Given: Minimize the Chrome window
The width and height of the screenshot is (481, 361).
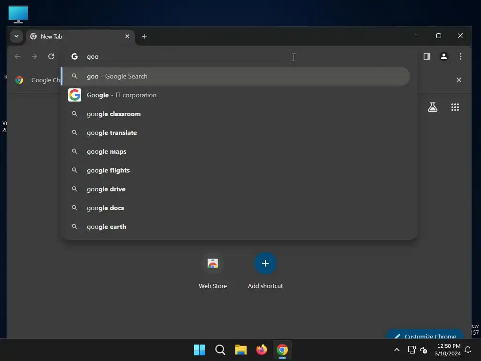Looking at the screenshot, I should [x=417, y=36].
